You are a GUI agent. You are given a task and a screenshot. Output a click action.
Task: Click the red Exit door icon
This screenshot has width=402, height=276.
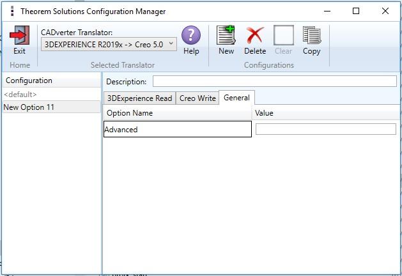19,35
